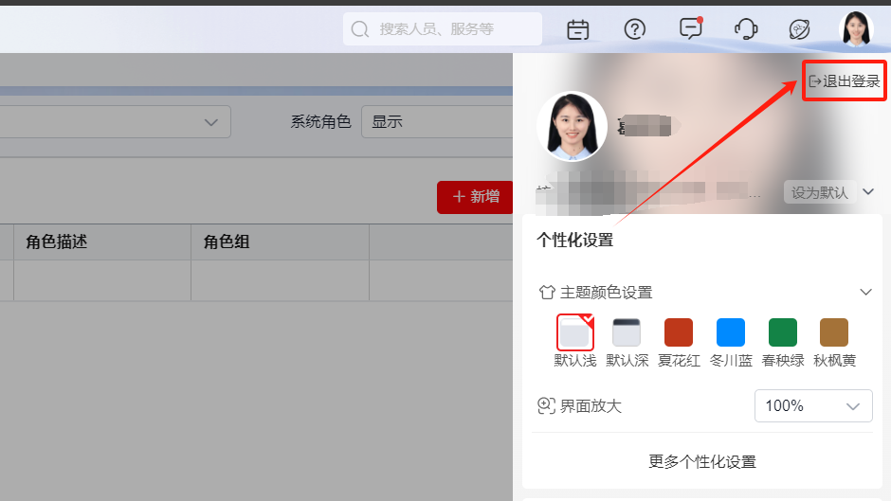Open the message notifications icon

(x=690, y=28)
